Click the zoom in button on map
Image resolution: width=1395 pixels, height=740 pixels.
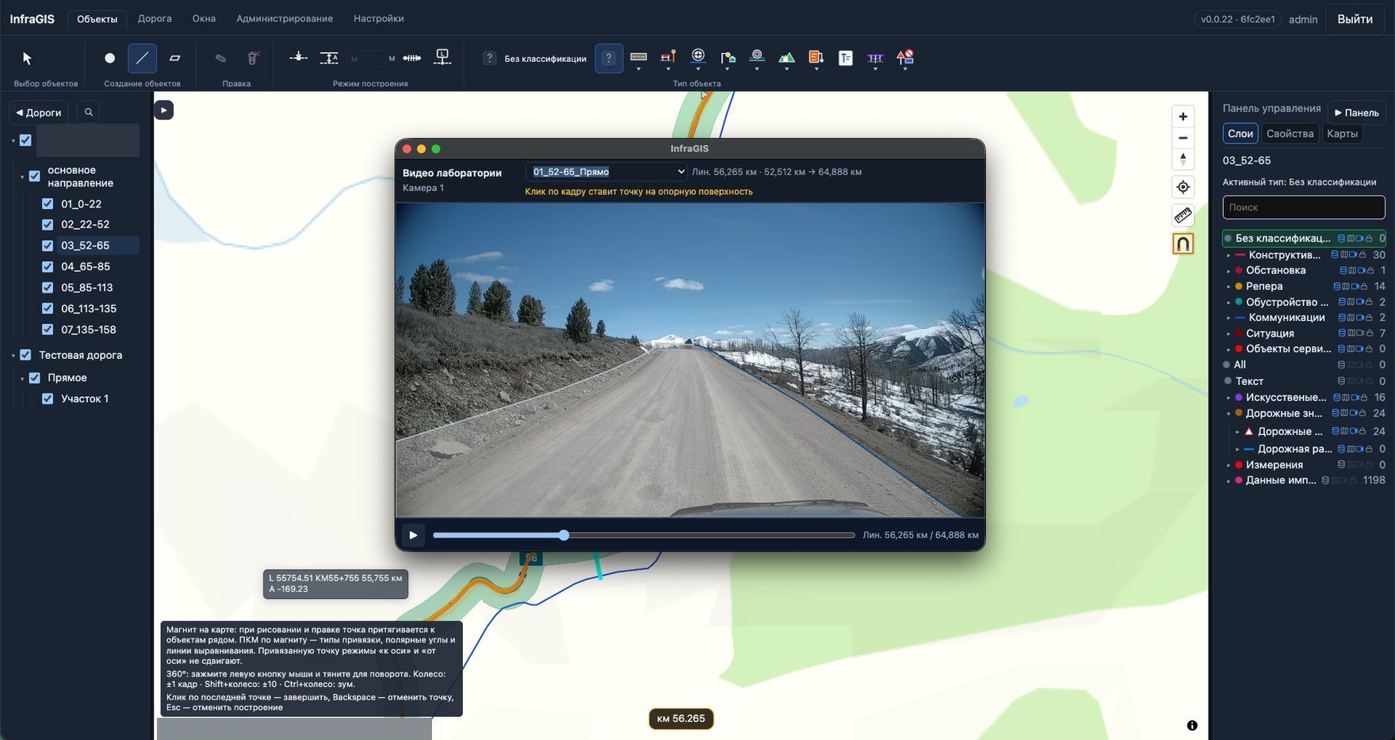click(1183, 116)
